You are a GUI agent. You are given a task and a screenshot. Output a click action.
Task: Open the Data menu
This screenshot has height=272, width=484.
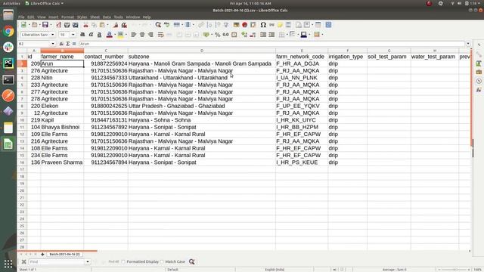tap(107, 17)
